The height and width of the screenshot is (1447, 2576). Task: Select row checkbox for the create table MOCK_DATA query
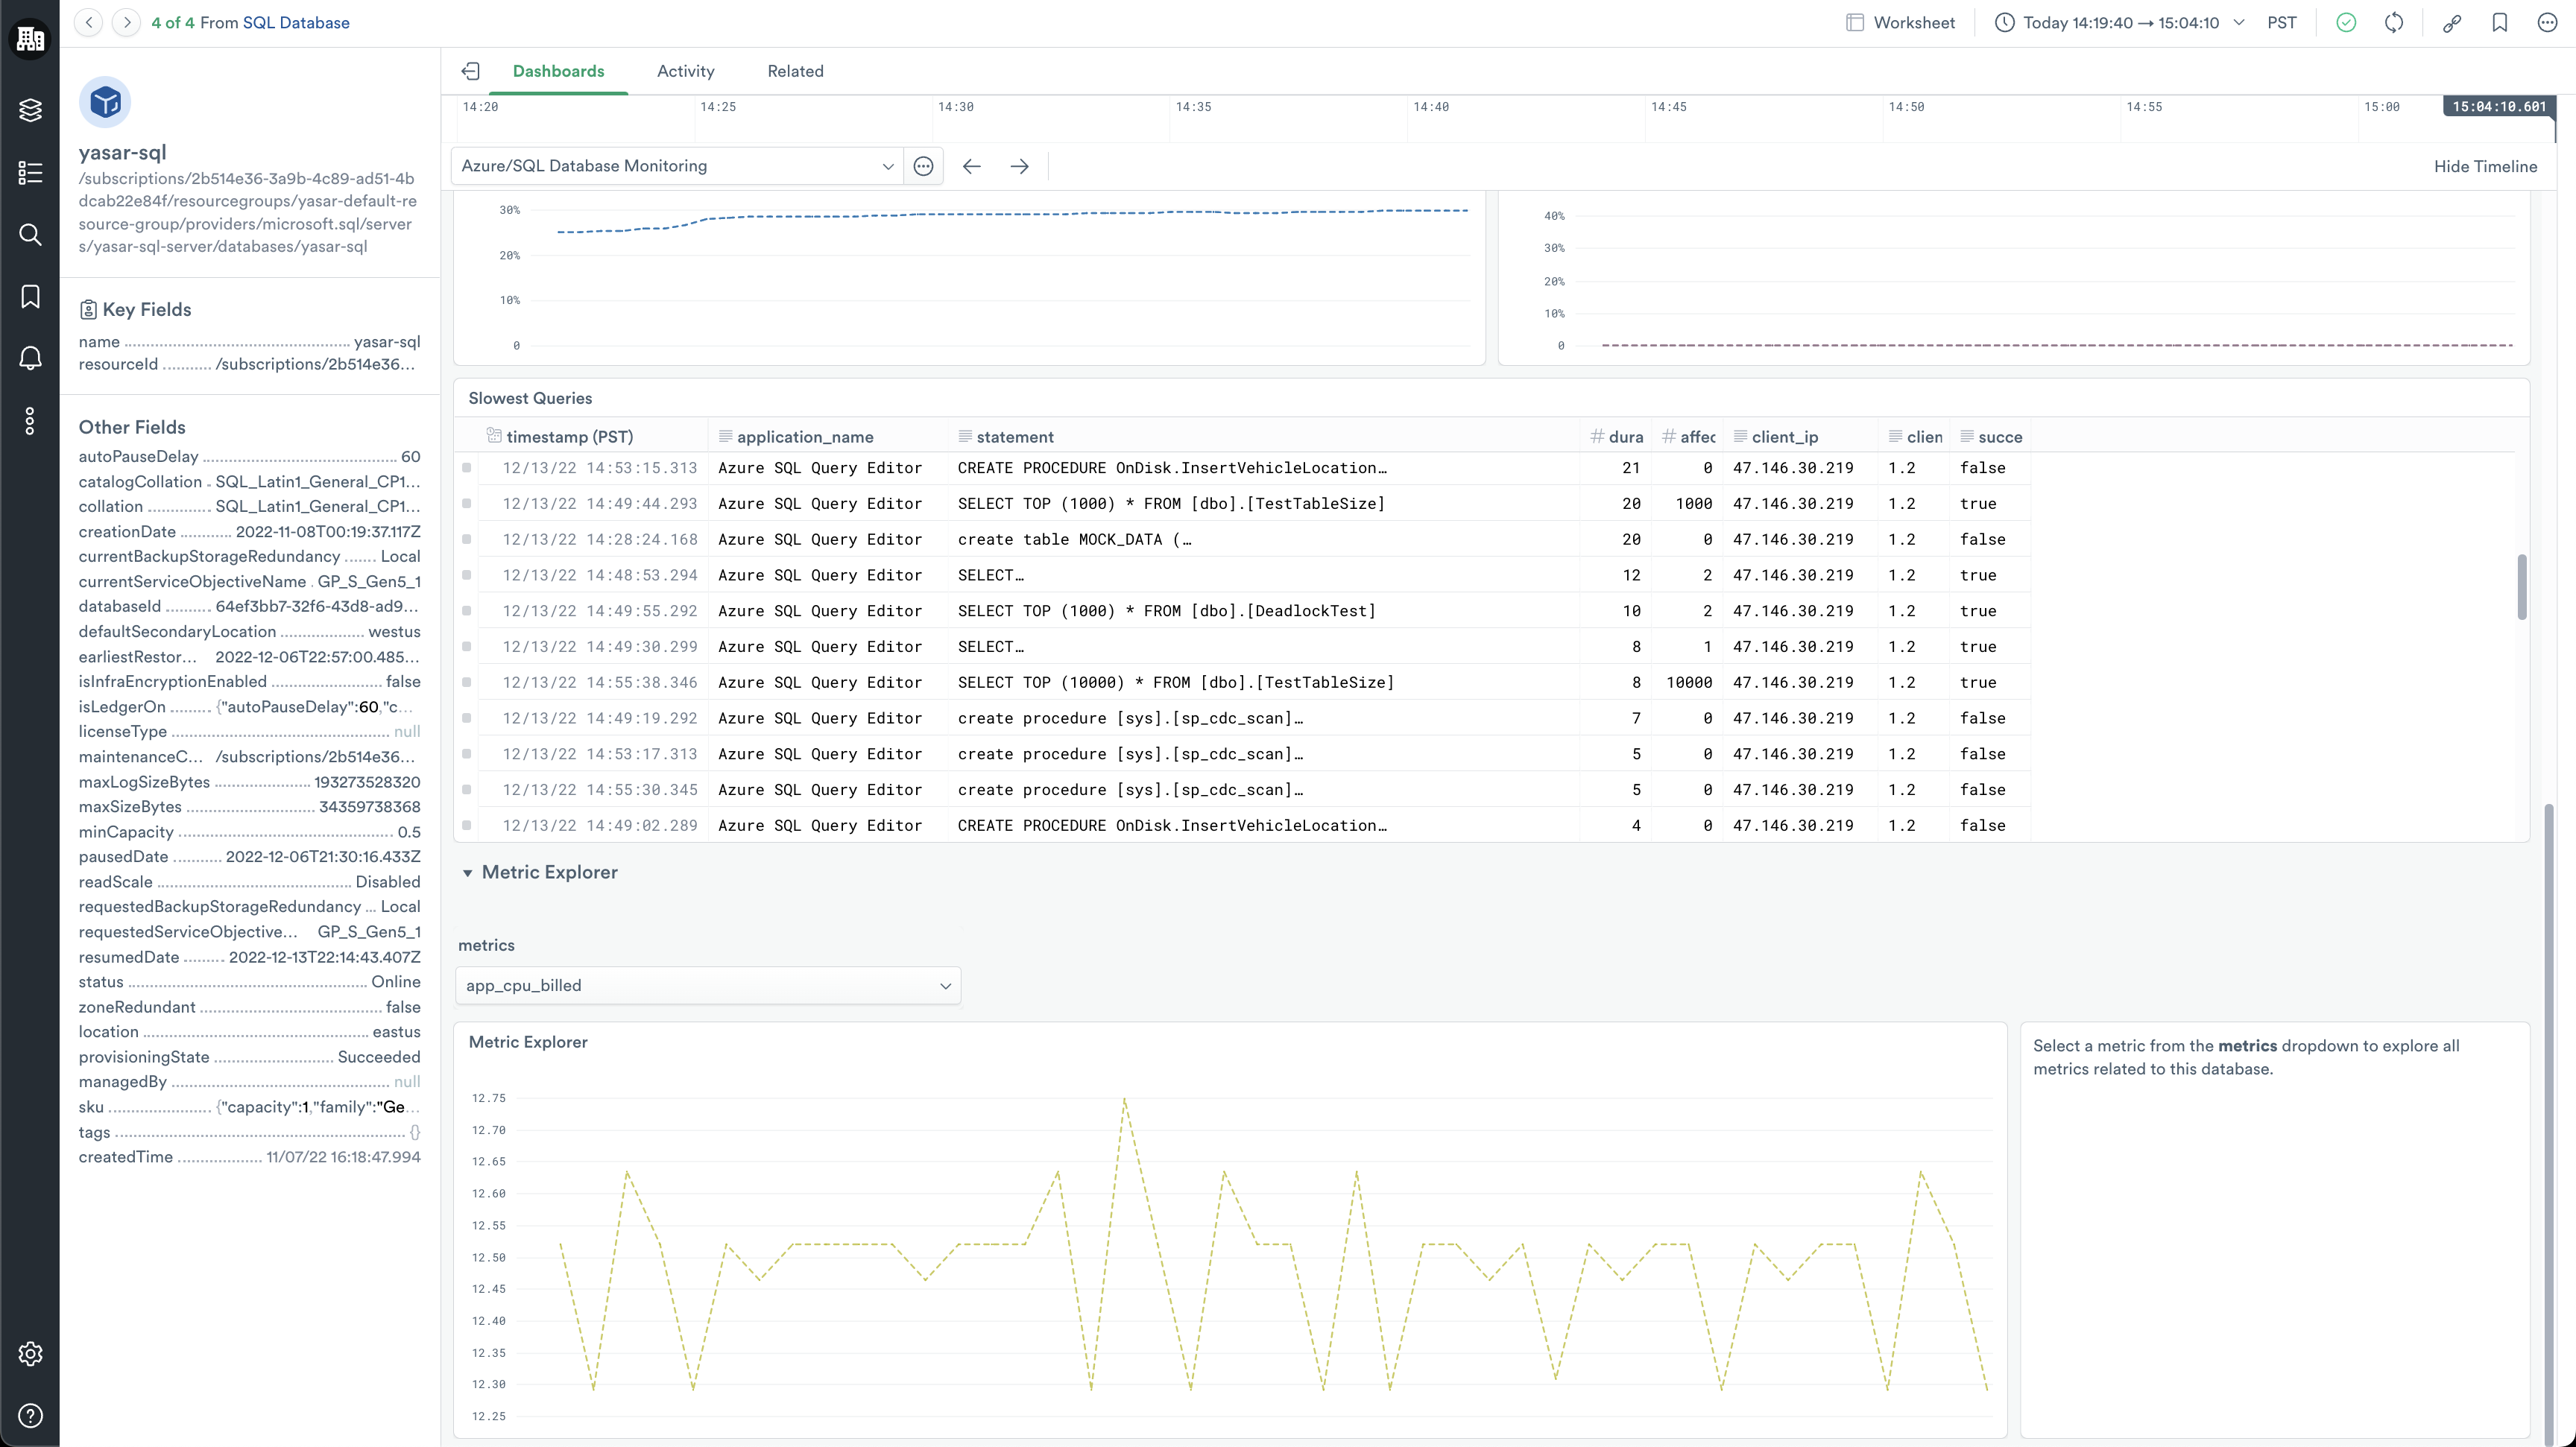tap(467, 539)
